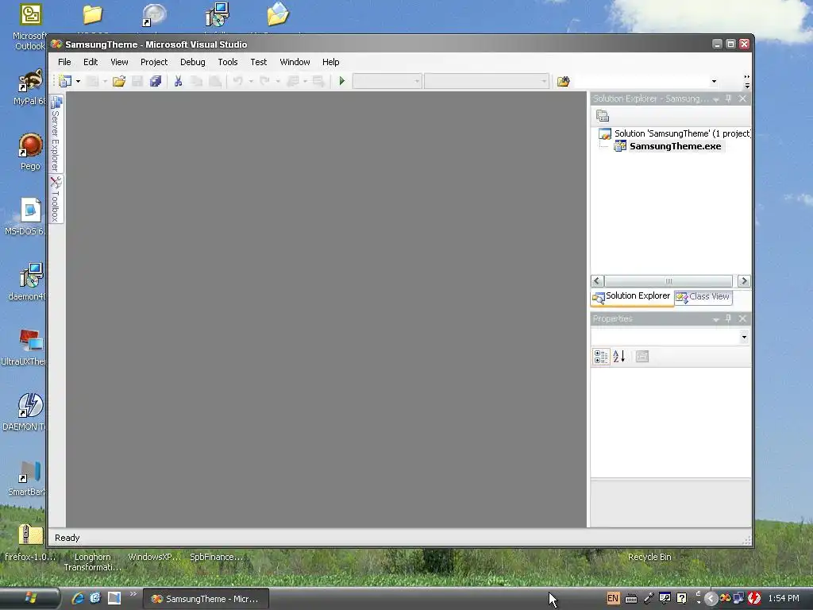Click the New Project toolbar icon
Viewport: 813px width, 610px height.
click(65, 81)
